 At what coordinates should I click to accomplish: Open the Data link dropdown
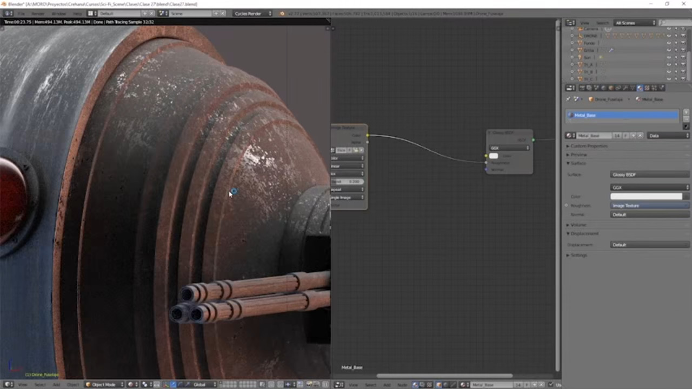coord(668,136)
